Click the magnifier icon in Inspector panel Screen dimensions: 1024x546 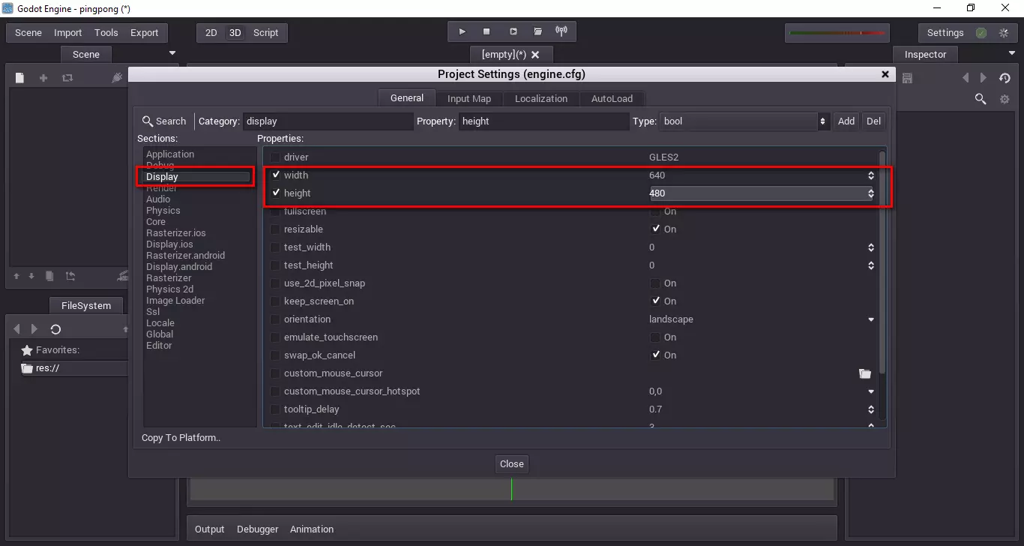click(980, 99)
